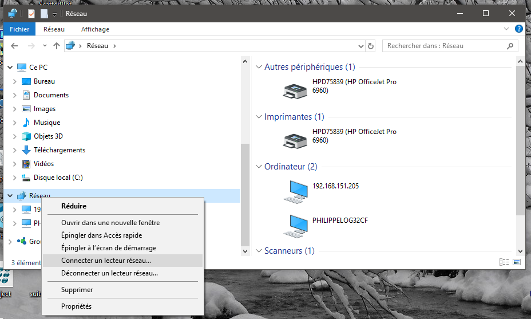Click the navigation pane scroll up arrow

(x=245, y=61)
